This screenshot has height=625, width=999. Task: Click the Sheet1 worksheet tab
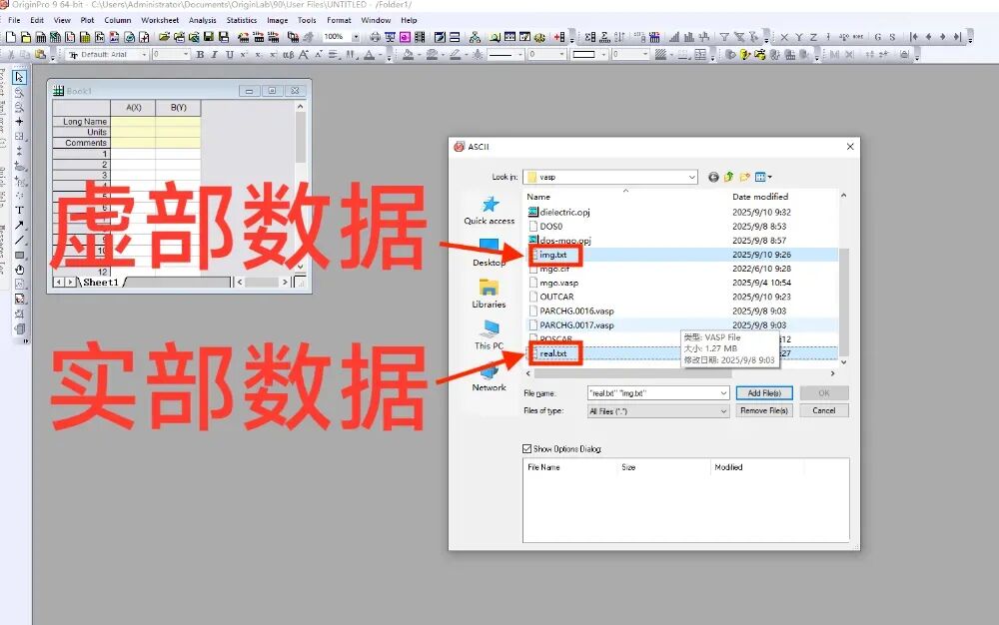tap(100, 283)
